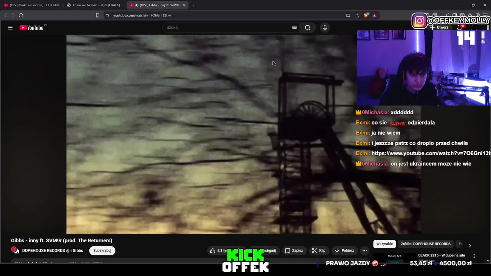491x276 pixels.
Task: Download the video with Pobierz button
Action: (344, 251)
